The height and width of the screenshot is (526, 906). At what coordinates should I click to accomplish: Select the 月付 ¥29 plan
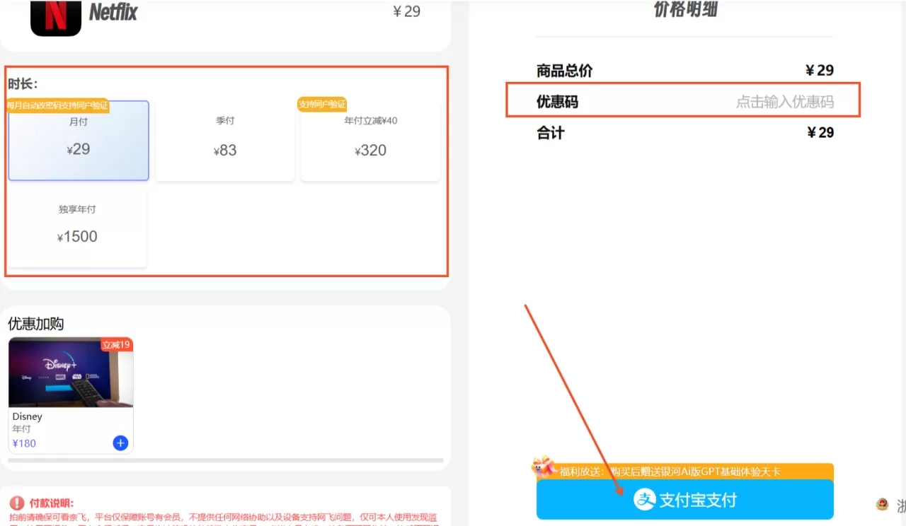(79, 141)
